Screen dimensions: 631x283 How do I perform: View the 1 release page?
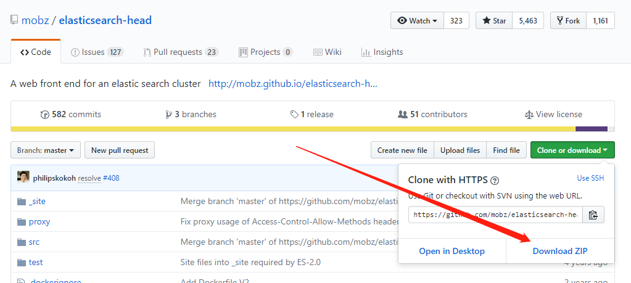coord(312,115)
